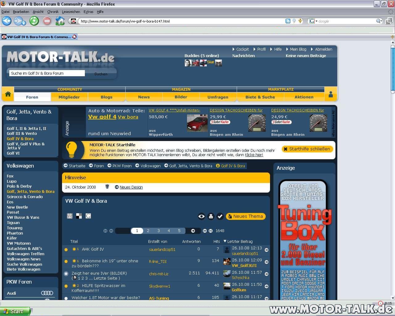Viewport: 395px width, 316px height.
Task: Switch to the Blogs tab
Action: point(106,97)
